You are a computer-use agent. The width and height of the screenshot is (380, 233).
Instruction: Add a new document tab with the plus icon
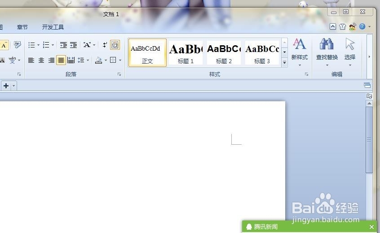[x=6, y=86]
